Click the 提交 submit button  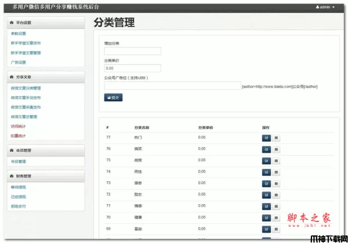pyautogui.click(x=113, y=98)
